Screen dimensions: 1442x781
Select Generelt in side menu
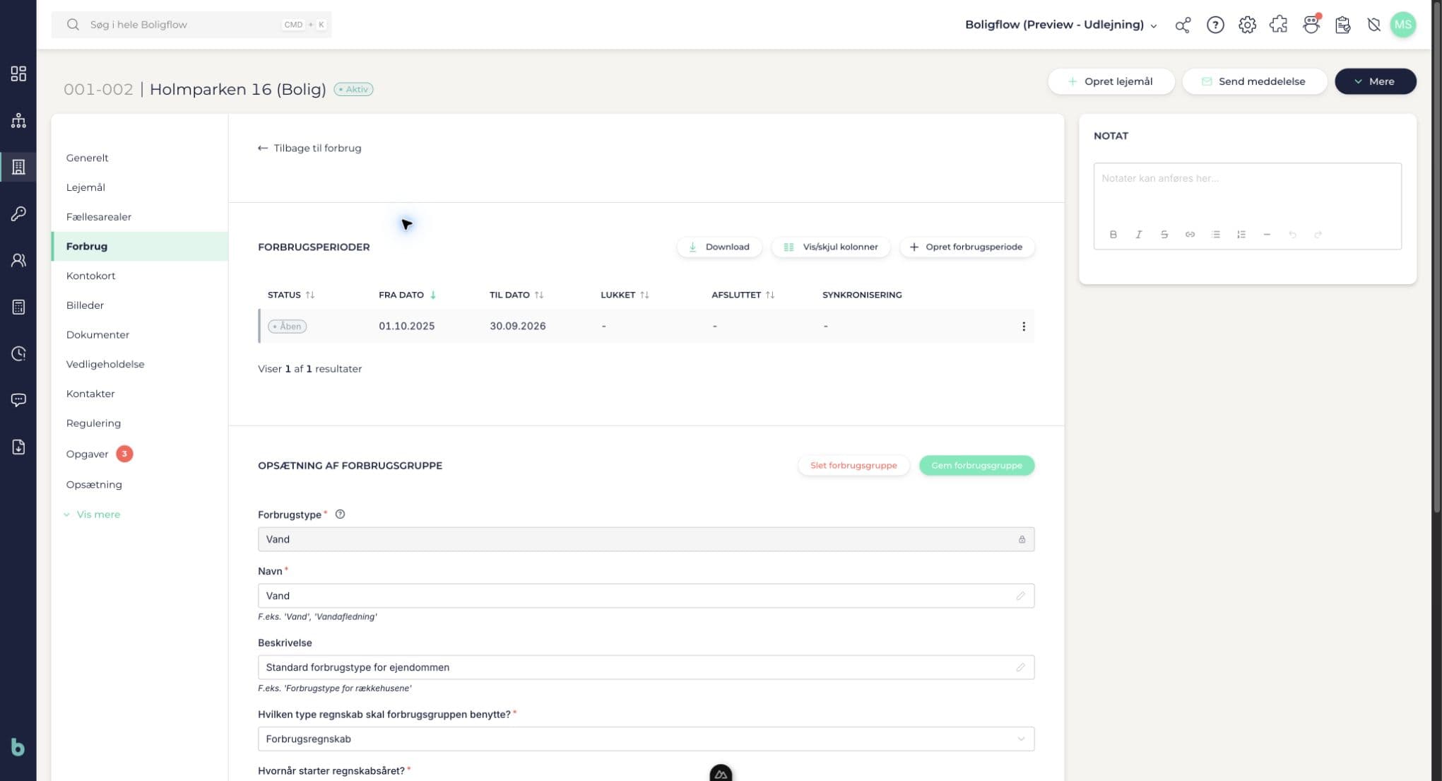88,158
